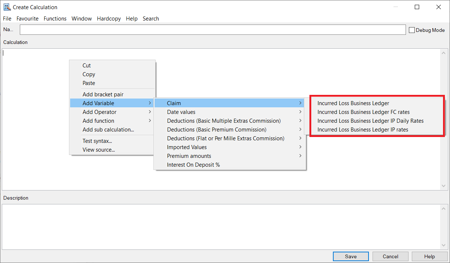Click the Create Calculation app icon

tap(7, 7)
